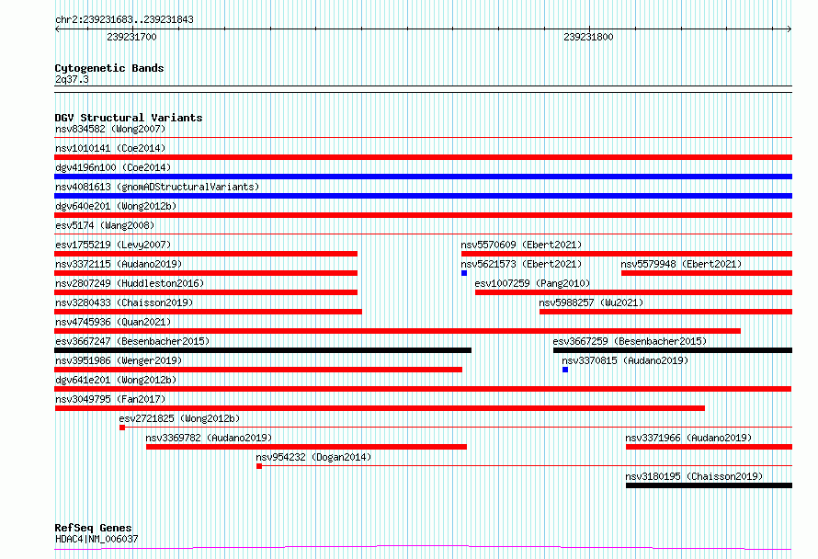Image resolution: width=818 pixels, height=559 pixels.
Task: Open nsv954232 (Dogan2014) variant label
Action: 313,457
